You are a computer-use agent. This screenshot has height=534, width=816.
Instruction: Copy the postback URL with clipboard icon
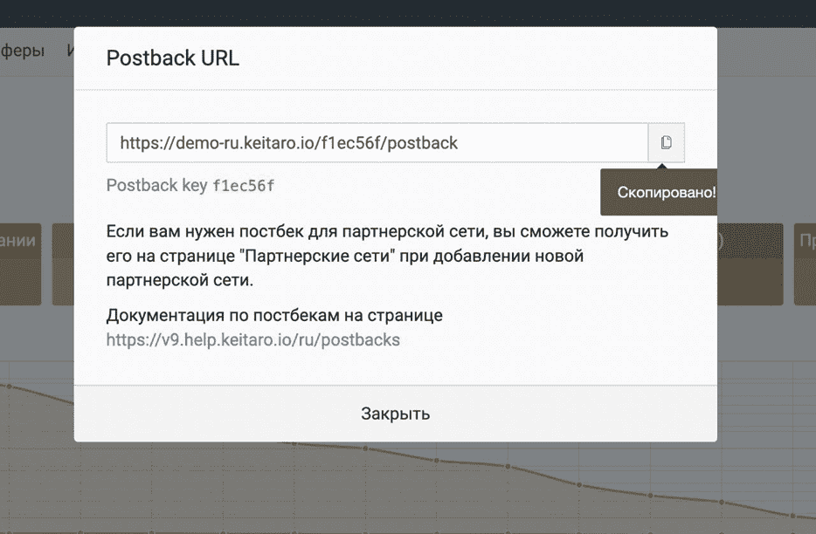[x=666, y=142]
